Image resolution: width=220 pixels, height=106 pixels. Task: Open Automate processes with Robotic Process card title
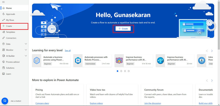pos(96,58)
